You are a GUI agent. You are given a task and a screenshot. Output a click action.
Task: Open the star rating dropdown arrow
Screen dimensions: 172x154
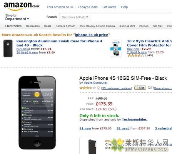tap(99, 88)
